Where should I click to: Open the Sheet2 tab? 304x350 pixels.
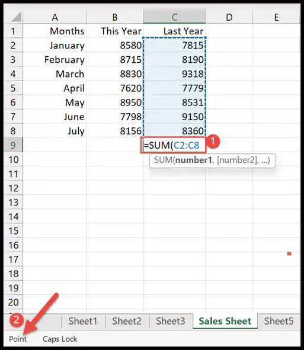point(127,322)
